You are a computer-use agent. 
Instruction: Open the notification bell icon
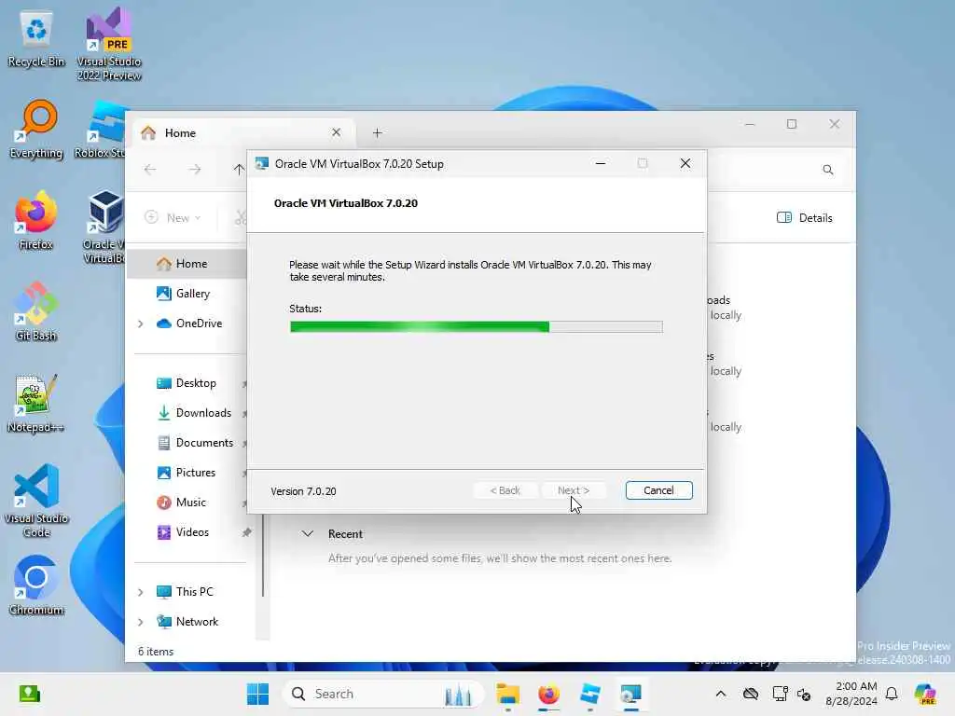pyautogui.click(x=892, y=694)
